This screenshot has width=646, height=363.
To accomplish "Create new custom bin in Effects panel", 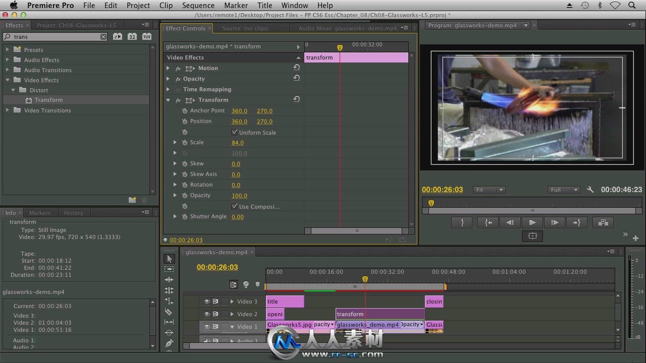I will coord(132,200).
